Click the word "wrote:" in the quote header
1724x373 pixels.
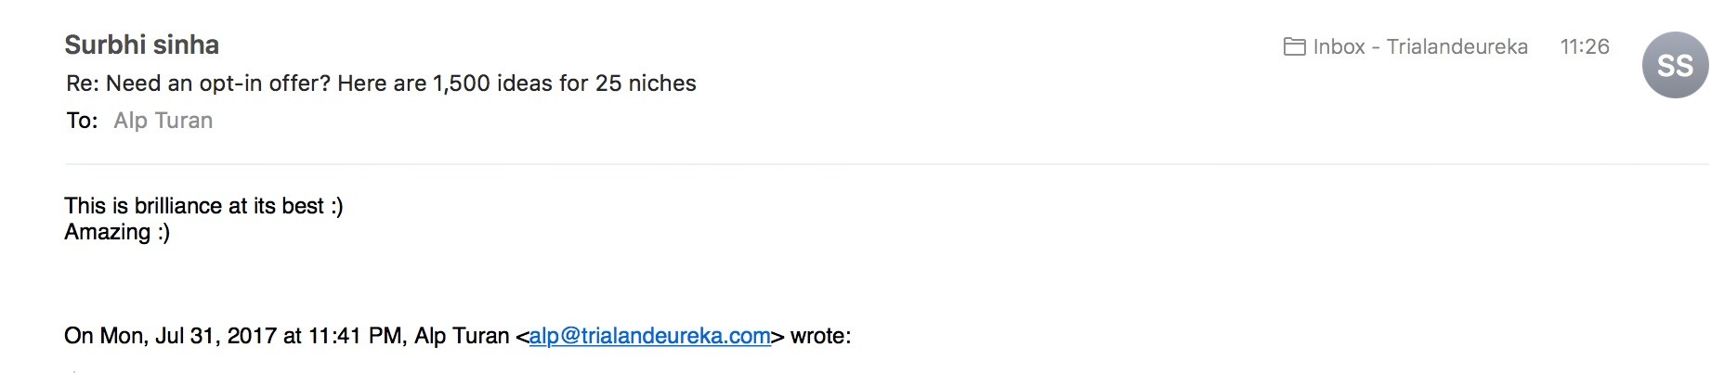click(x=820, y=336)
